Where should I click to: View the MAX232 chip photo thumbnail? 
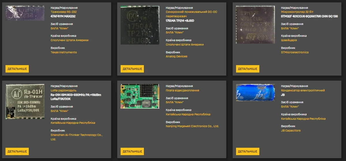point(25,13)
